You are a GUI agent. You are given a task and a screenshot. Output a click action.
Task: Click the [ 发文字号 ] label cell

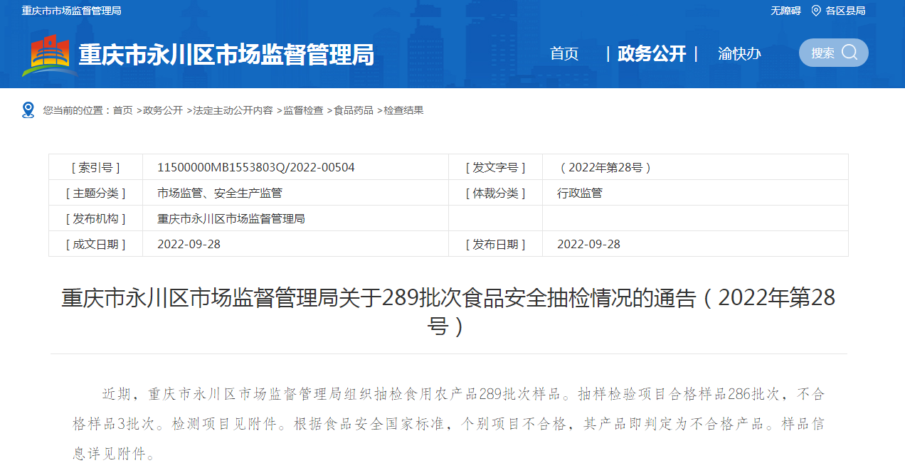[x=496, y=168]
